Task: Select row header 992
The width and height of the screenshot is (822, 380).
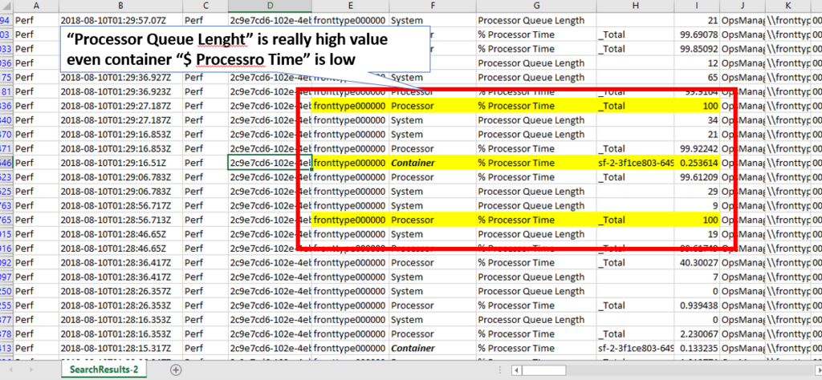Action: [6, 263]
